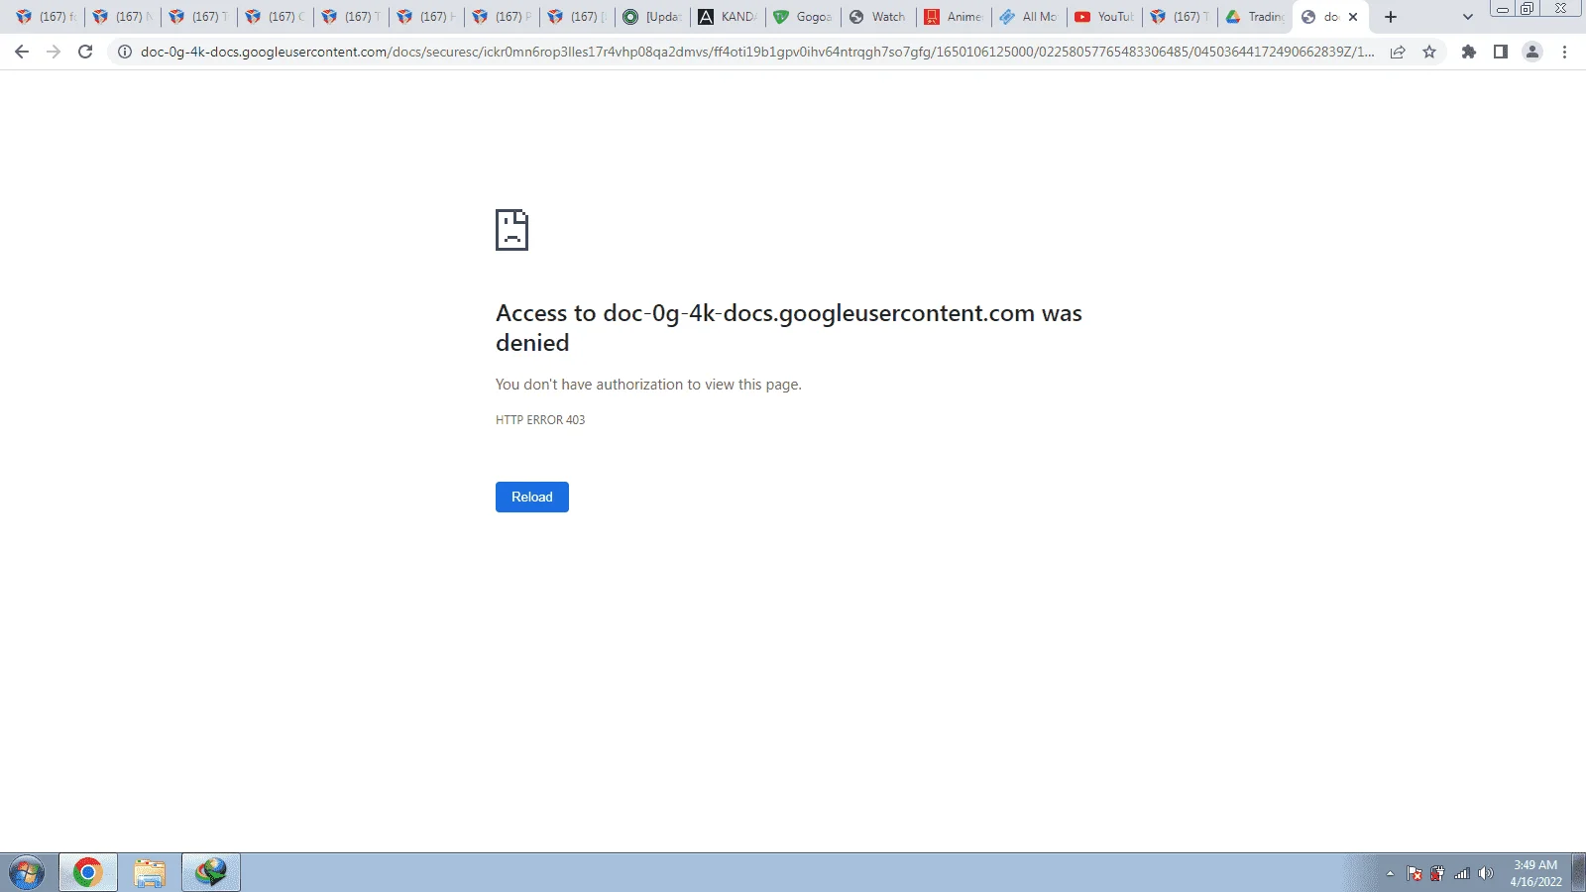Switch to the (167) N tab
The width and height of the screenshot is (1586, 892).
[123, 17]
